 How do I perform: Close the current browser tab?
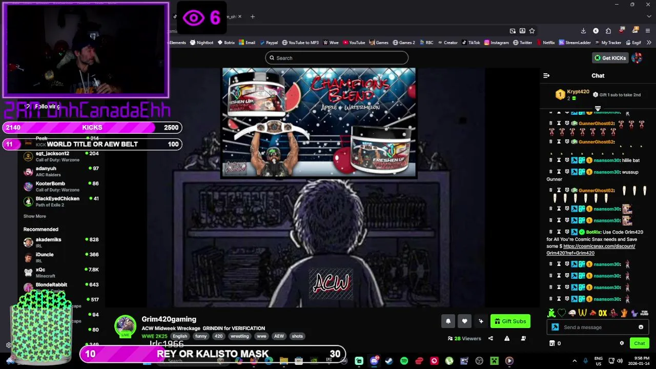(240, 16)
